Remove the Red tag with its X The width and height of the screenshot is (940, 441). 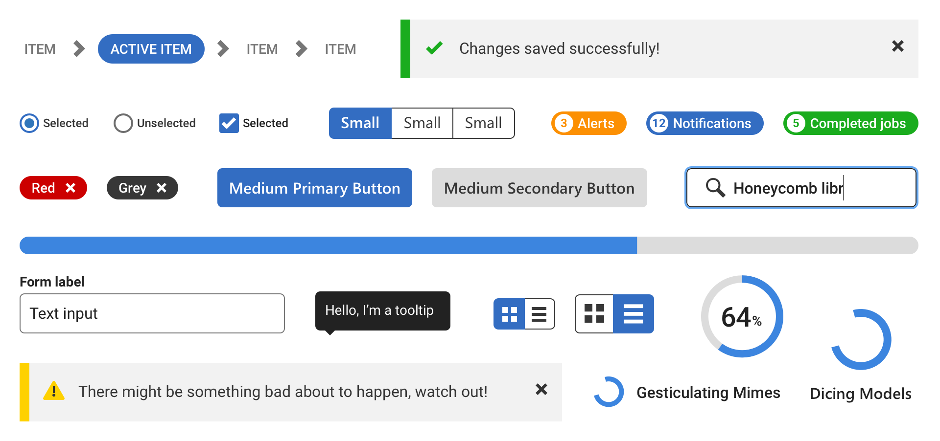click(71, 188)
